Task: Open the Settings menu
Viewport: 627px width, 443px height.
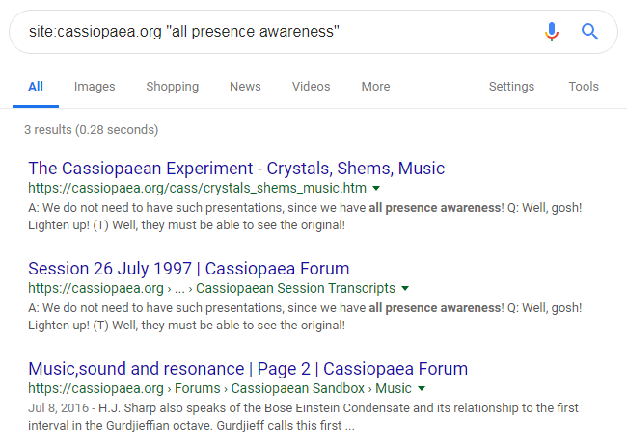Action: click(x=511, y=87)
